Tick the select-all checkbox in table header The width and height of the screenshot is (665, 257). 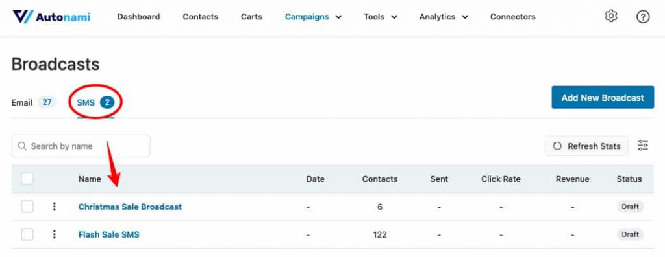click(x=27, y=179)
